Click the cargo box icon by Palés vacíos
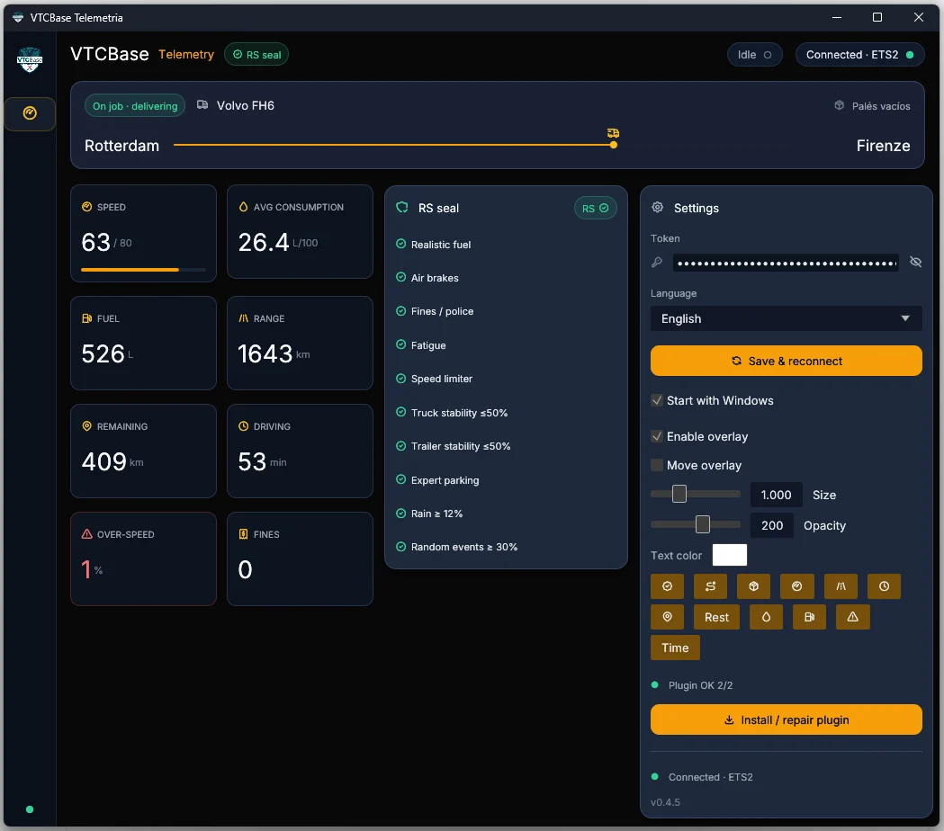 pos(840,105)
